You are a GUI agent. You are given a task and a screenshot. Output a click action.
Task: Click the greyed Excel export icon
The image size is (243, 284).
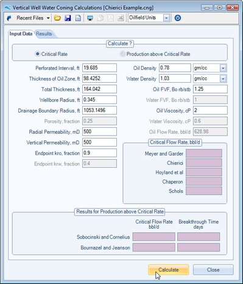(121, 18)
